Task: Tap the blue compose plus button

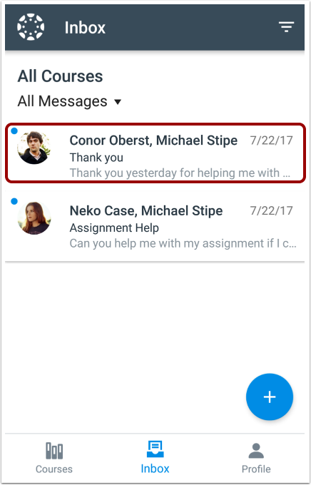Action: tap(269, 397)
